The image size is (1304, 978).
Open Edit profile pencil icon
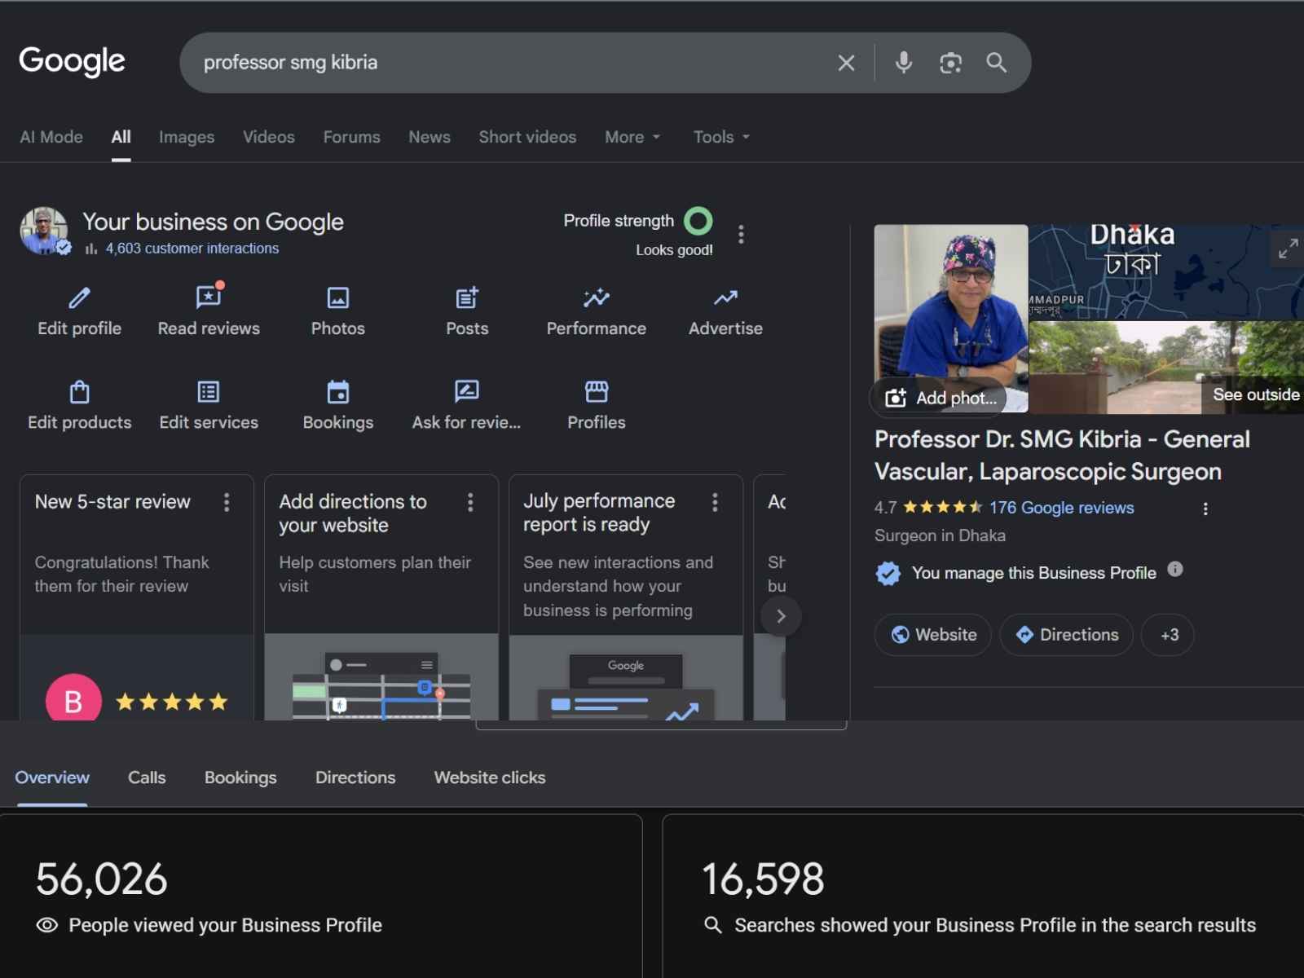click(79, 298)
